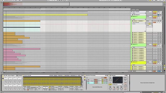Screen dimensions: 166x93
Task: Toggle Low chain activator
Action: pos(103,80)
